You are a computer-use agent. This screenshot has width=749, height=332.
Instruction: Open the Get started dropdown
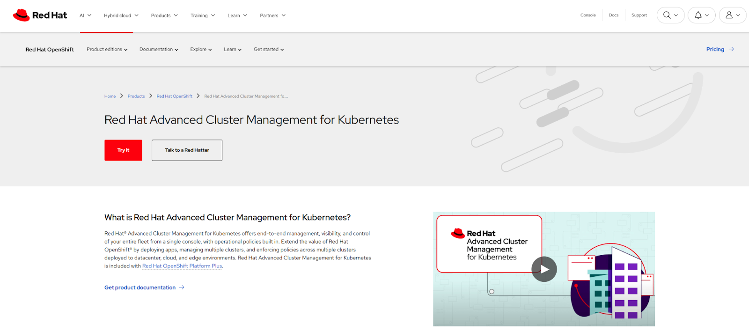tap(269, 49)
